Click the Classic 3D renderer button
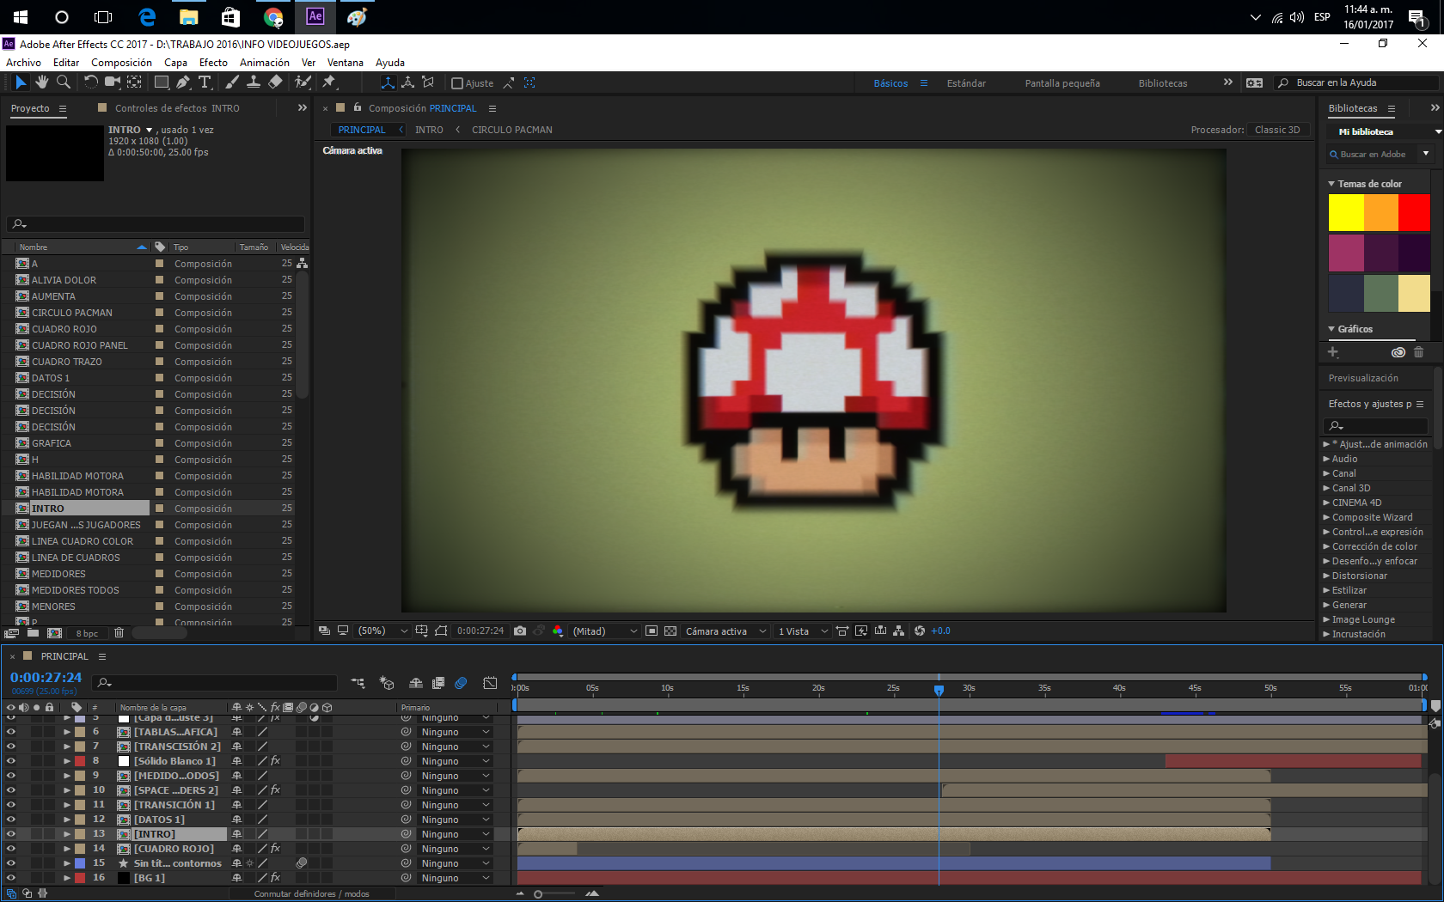 point(1277,130)
